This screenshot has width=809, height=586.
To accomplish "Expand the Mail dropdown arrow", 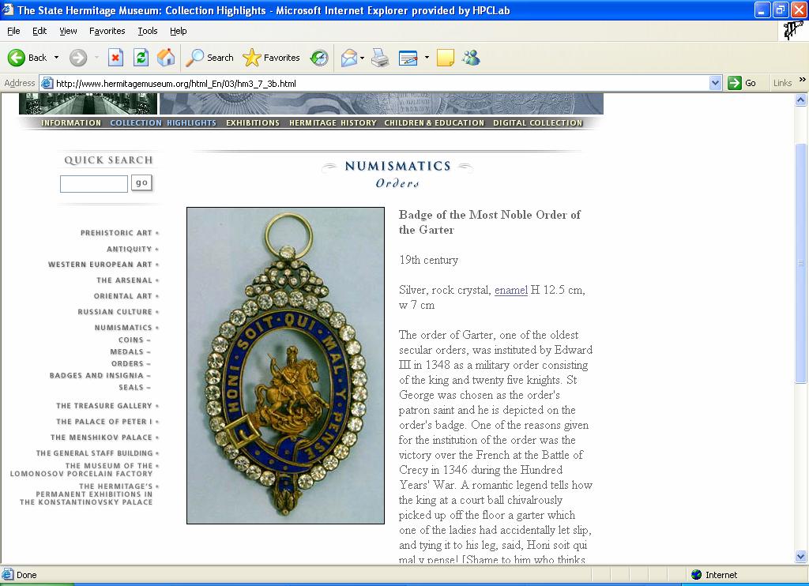I will tap(362, 58).
